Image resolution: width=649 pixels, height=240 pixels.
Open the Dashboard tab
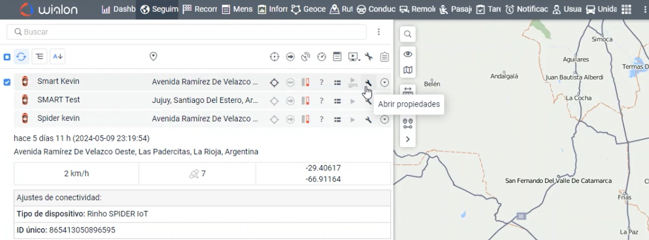click(119, 9)
